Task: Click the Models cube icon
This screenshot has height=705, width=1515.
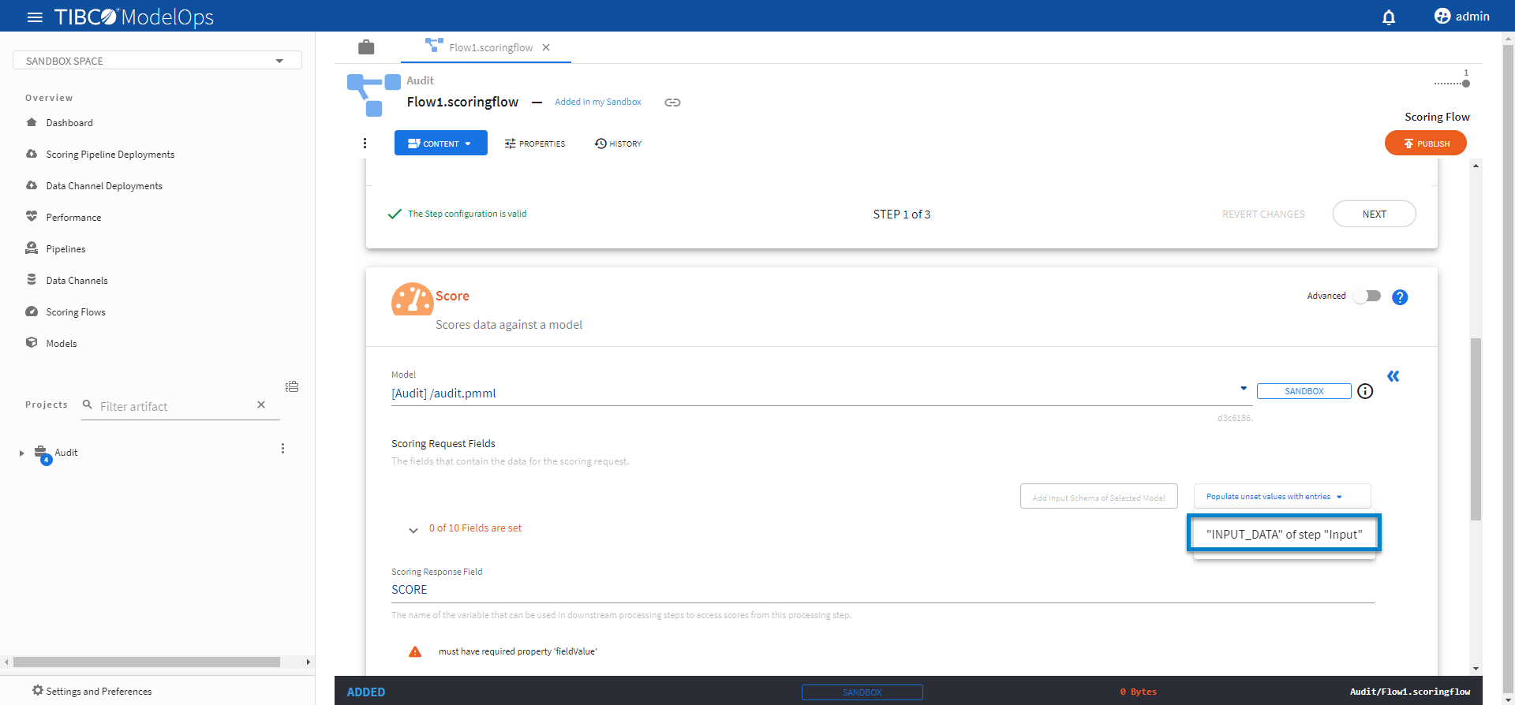Action: (32, 342)
